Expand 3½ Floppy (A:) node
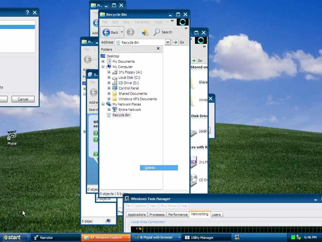This screenshot has width=322, height=242. coord(109,72)
